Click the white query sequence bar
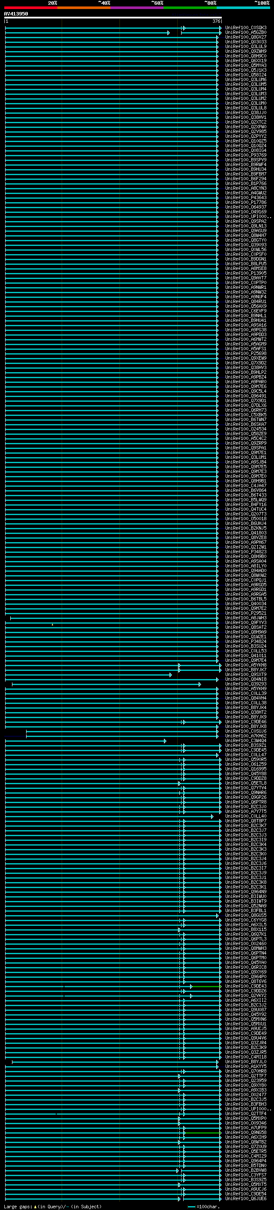Image resolution: width=274 pixels, height=1210 pixels. pyautogui.click(x=113, y=17)
